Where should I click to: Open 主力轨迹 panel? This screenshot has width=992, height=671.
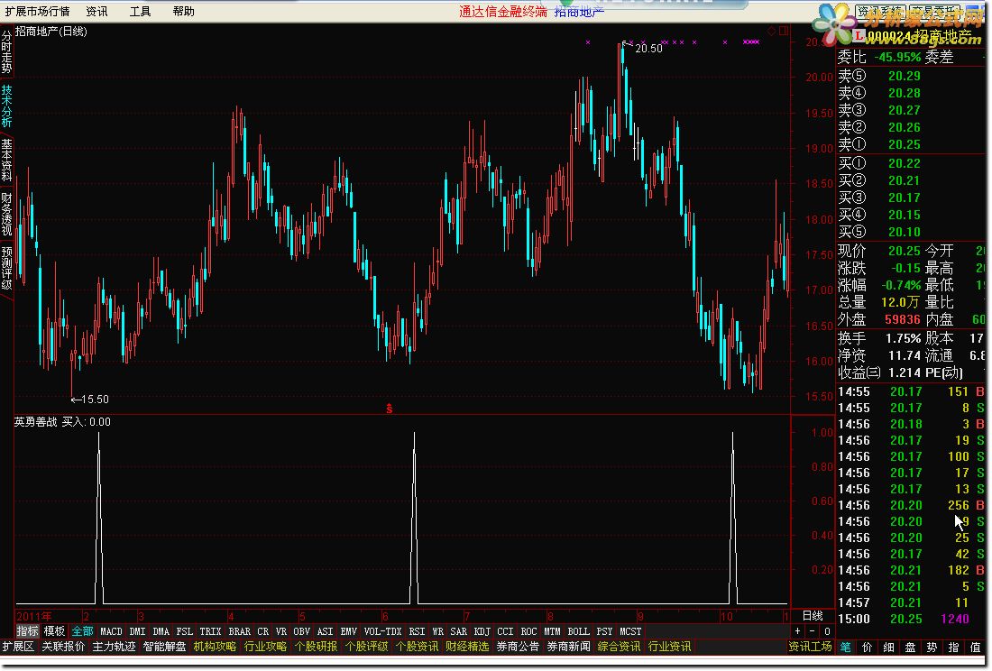[114, 647]
